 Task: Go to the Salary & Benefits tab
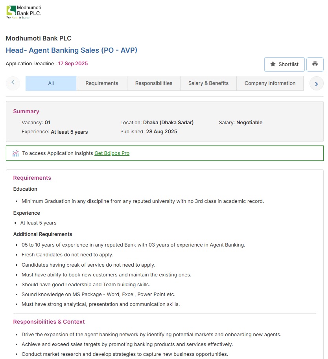(x=208, y=83)
